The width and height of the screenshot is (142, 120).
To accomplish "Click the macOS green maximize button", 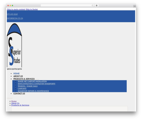I will [12, 6].
